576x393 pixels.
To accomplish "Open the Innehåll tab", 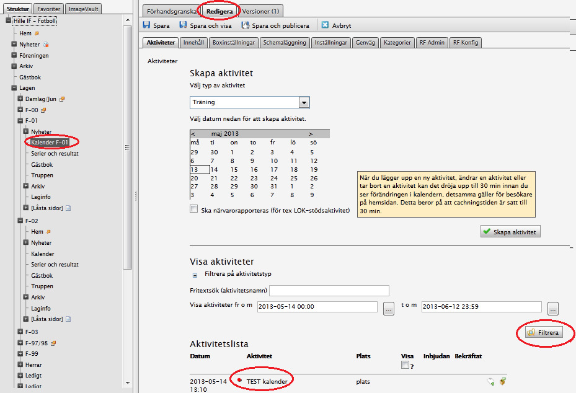I will click(x=193, y=43).
